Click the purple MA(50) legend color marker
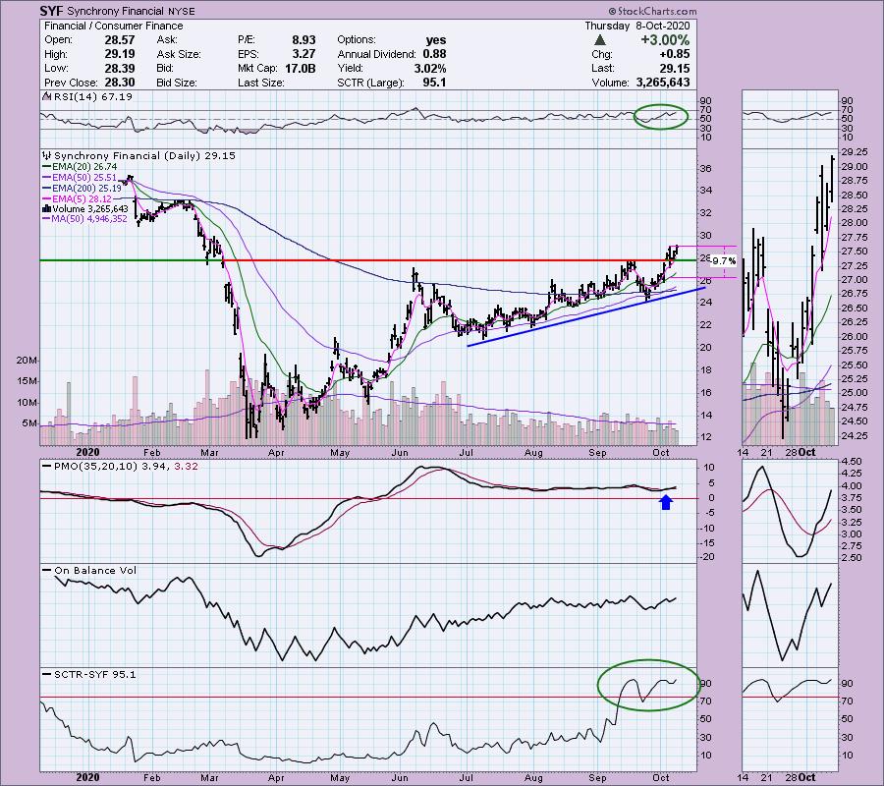This screenshot has height=786, width=884. [47, 219]
